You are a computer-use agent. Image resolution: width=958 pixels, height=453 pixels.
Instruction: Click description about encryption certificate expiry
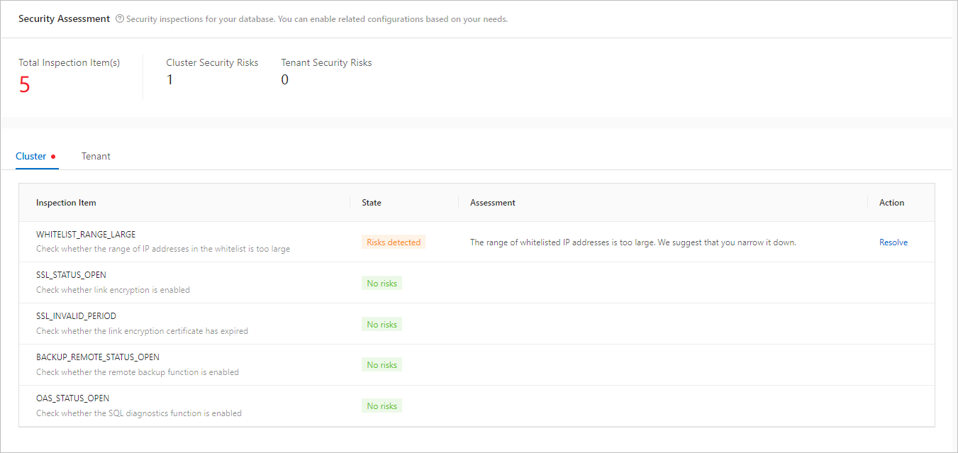click(x=142, y=331)
